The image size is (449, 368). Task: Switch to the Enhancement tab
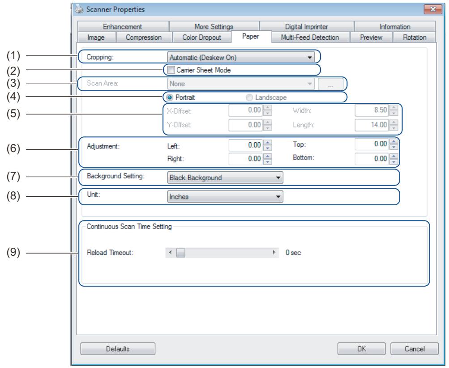pos(123,26)
